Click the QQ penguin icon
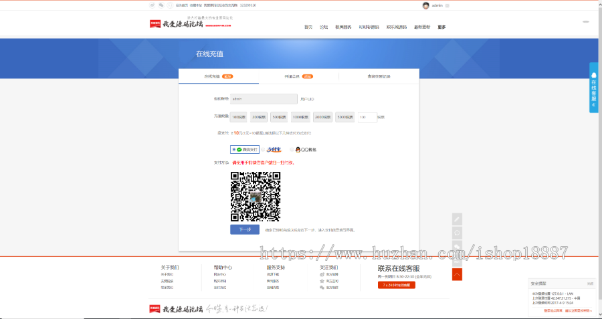This screenshot has width=602, height=319. [298, 150]
